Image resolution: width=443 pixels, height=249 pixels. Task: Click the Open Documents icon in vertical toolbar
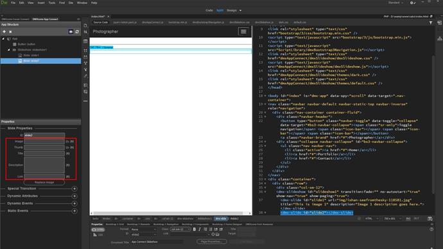[x=85, y=26]
